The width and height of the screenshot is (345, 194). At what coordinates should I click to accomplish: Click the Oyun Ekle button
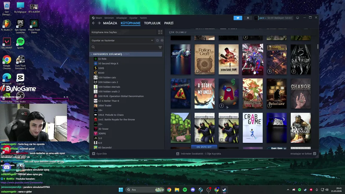click(99, 154)
